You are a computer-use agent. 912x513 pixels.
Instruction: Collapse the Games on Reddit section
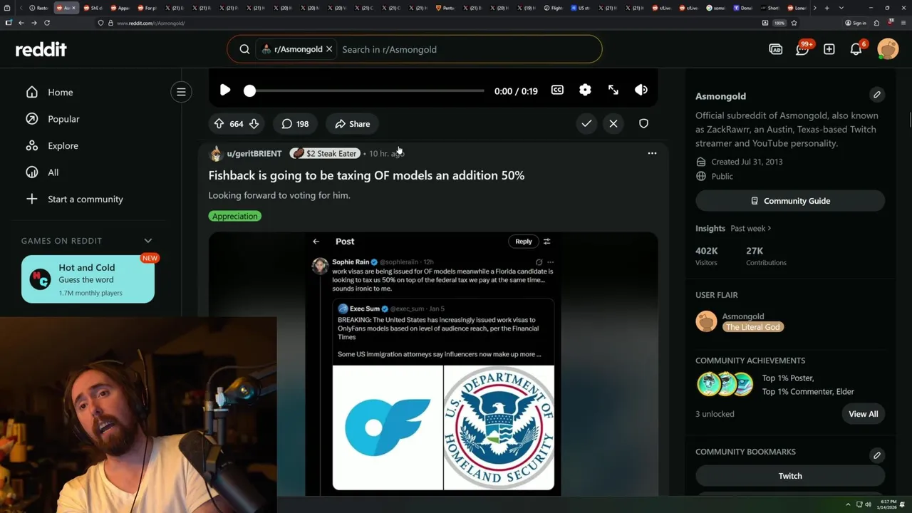click(148, 241)
